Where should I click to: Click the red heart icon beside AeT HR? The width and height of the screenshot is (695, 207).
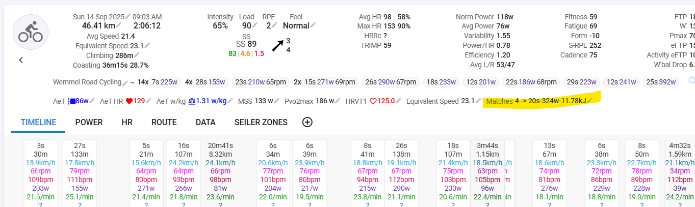pos(129,101)
